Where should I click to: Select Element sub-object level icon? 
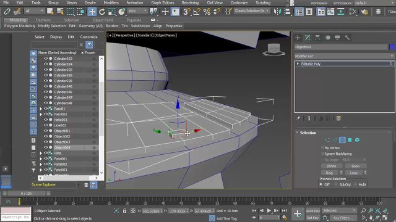pos(357,140)
